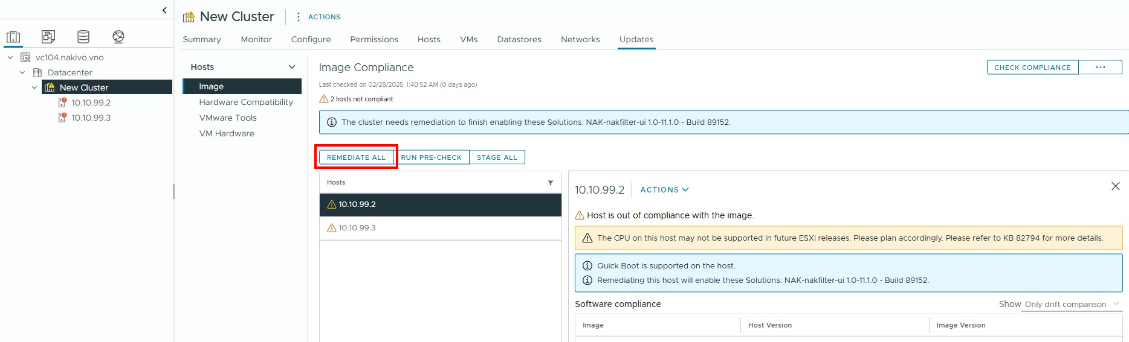
Task: Select host 10.10.99.2 in the inventory tree
Action: pyautogui.click(x=91, y=103)
